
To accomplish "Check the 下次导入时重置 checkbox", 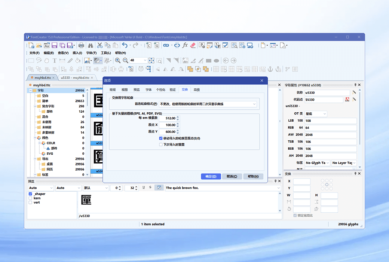I will (x=161, y=144).
